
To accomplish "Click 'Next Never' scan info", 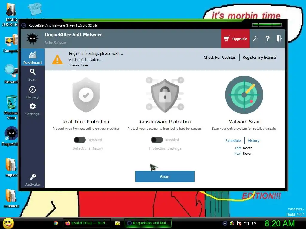I will 243,154.
